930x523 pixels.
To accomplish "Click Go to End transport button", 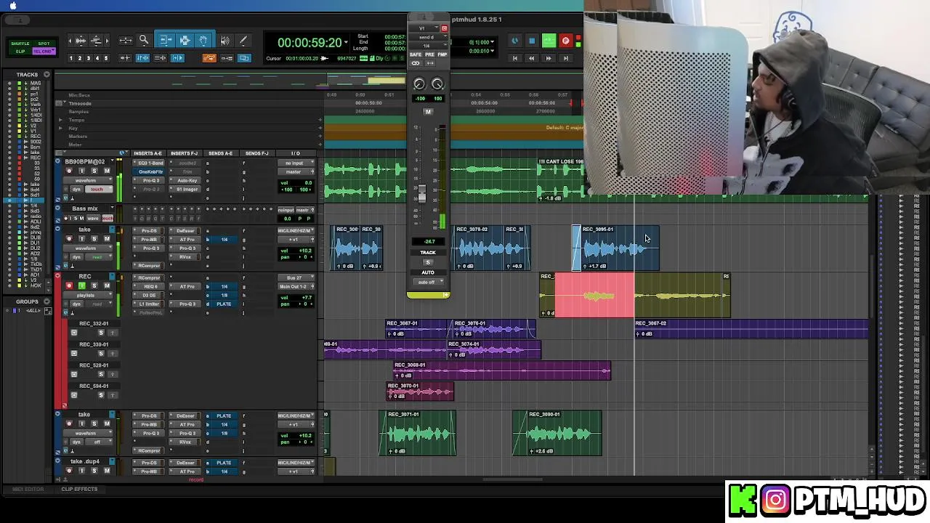I will (565, 58).
